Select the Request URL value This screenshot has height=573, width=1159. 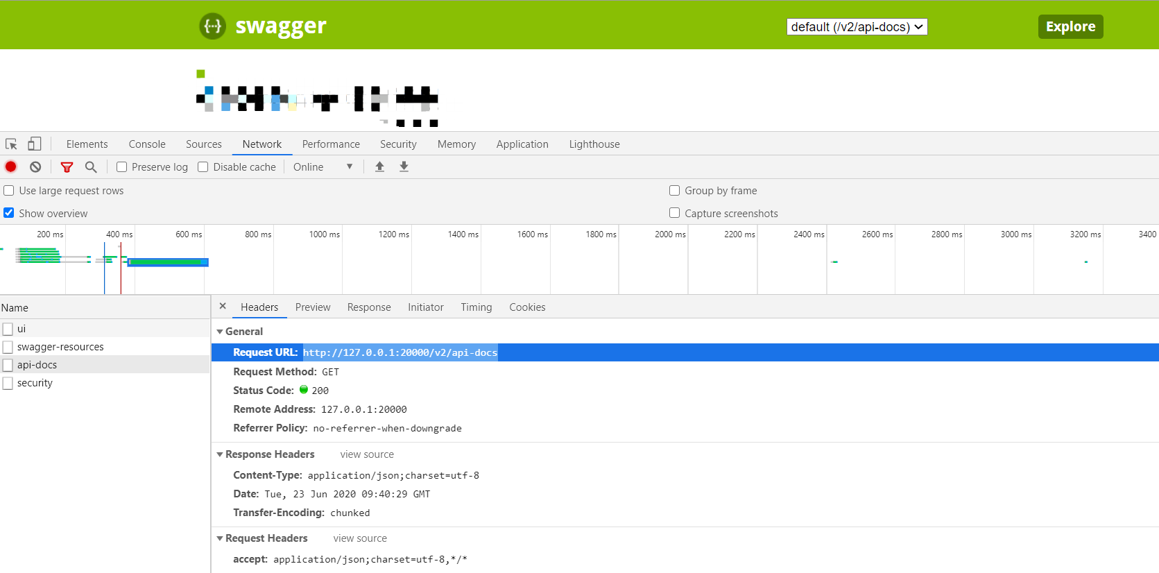click(x=400, y=352)
